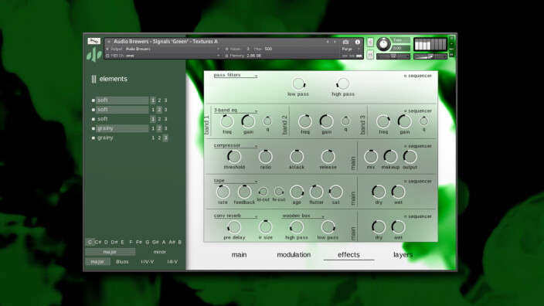Click the compressor threshold knob
The image size is (544, 306).
tap(234, 157)
